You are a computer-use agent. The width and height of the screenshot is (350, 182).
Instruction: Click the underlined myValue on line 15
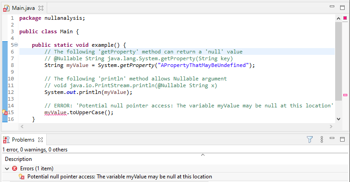[x=55, y=112]
